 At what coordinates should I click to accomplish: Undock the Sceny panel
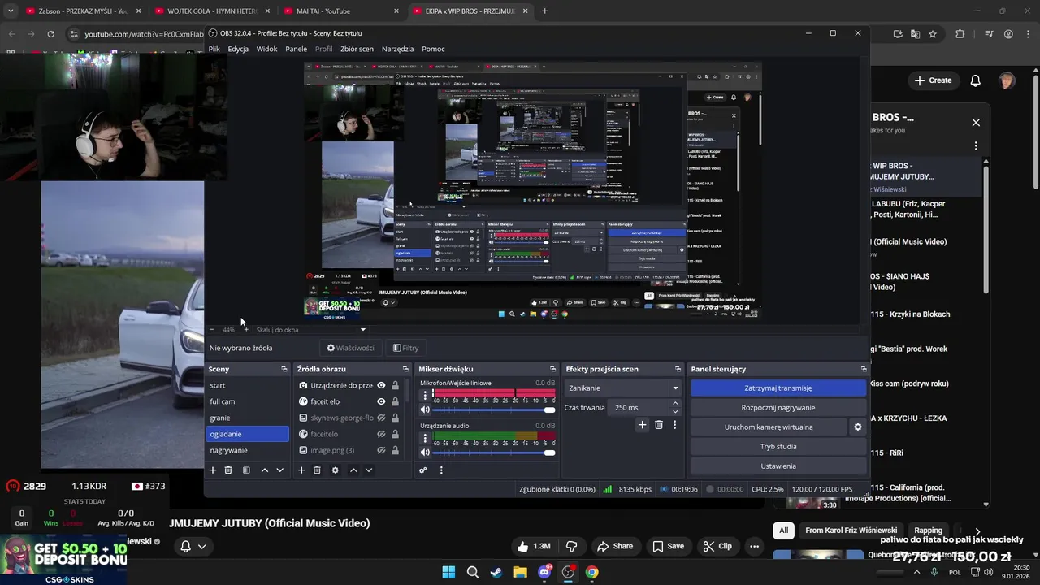click(x=284, y=369)
